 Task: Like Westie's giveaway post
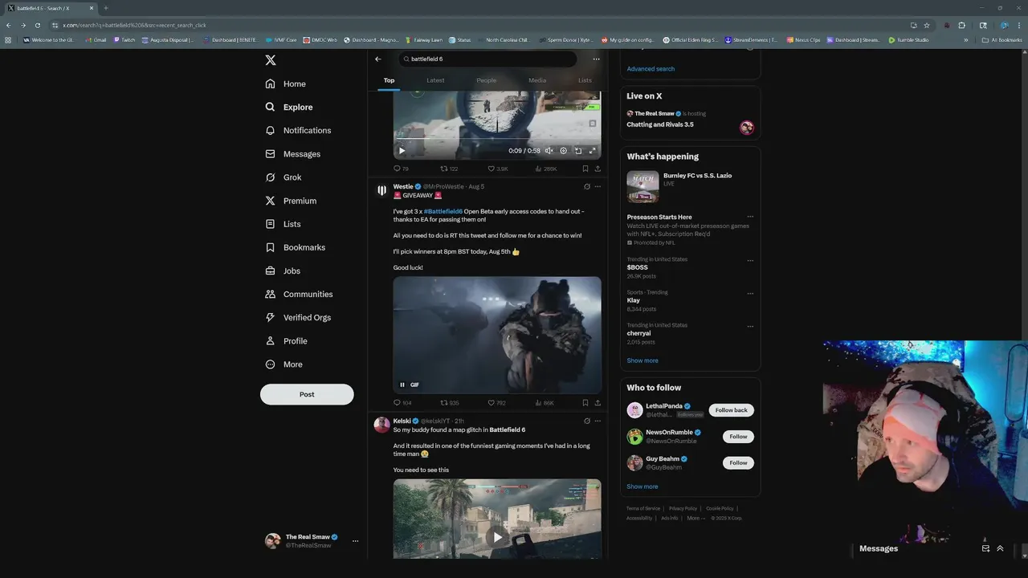click(497, 403)
